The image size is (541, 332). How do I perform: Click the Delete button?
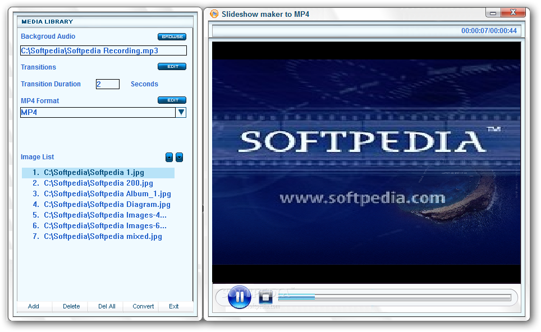(71, 306)
